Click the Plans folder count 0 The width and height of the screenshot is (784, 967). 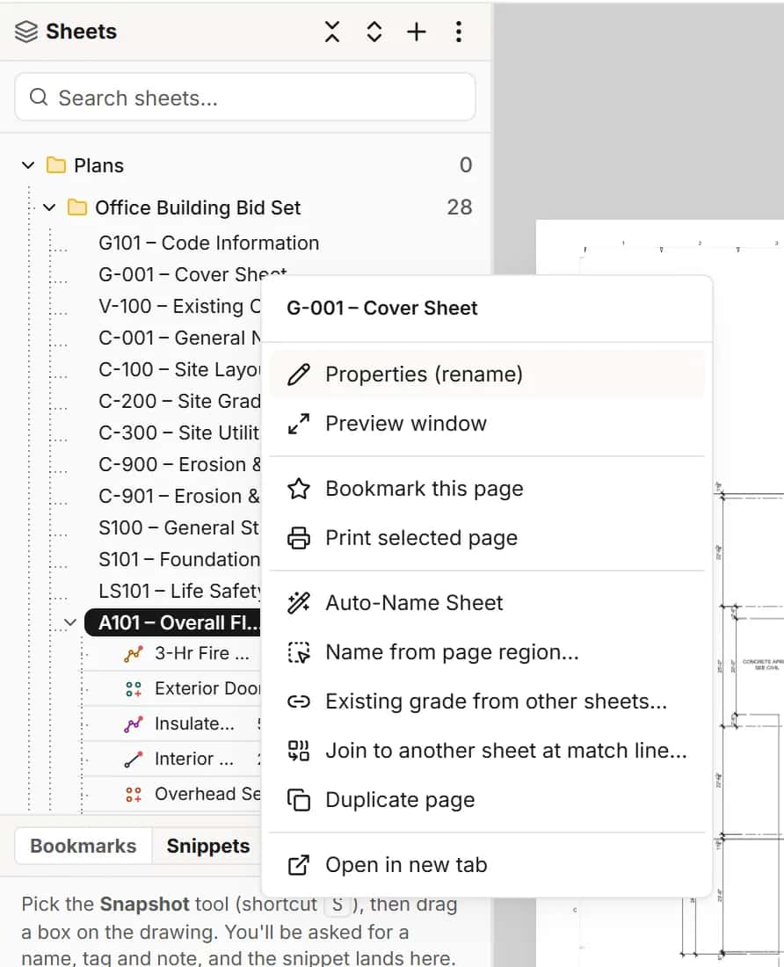pos(465,164)
